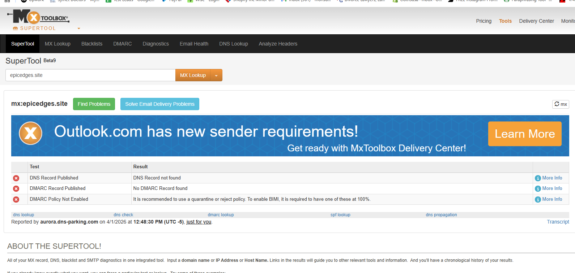Open the Analyze Headers tab
The width and height of the screenshot is (575, 273).
pos(278,44)
